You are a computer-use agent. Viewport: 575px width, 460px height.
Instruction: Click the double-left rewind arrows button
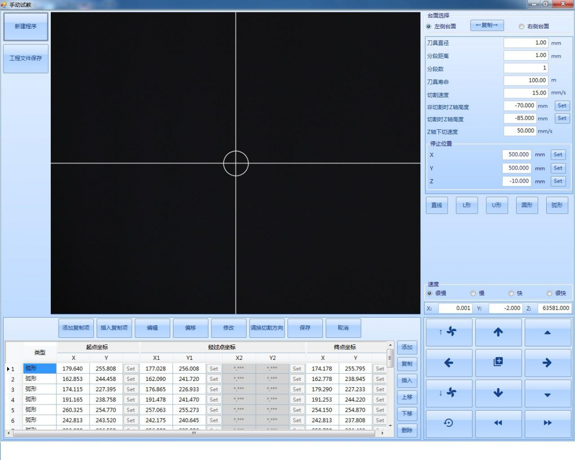point(498,424)
